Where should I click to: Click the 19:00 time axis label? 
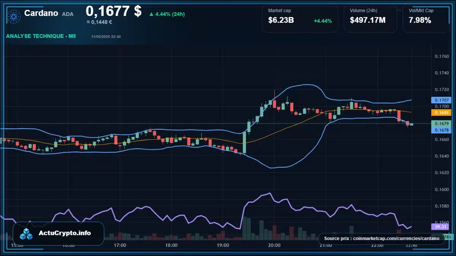pyautogui.click(x=223, y=245)
